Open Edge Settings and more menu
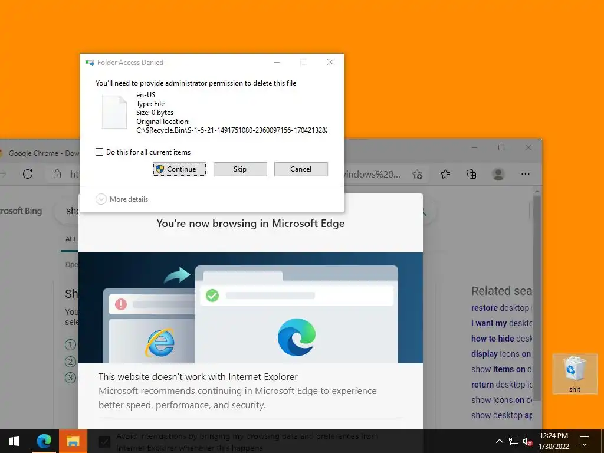Image resolution: width=604 pixels, height=453 pixels. coord(526,174)
